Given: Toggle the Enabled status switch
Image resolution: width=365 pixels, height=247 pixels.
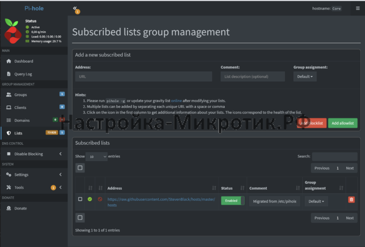Looking at the screenshot, I should pos(233,201).
